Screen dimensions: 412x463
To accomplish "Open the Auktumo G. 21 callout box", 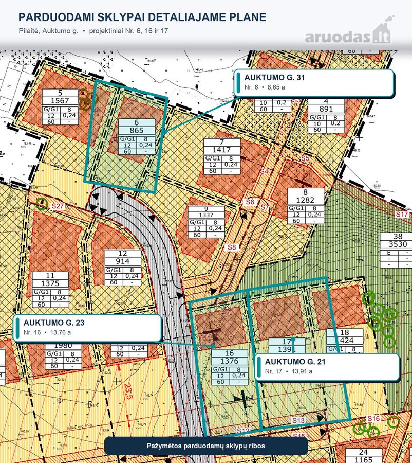I will coord(328,367).
